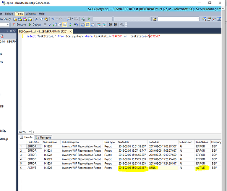Screen dimensions: 227x191
Task: Toggle IntelliSense Enabled icon
Action: click(x=65, y=24)
